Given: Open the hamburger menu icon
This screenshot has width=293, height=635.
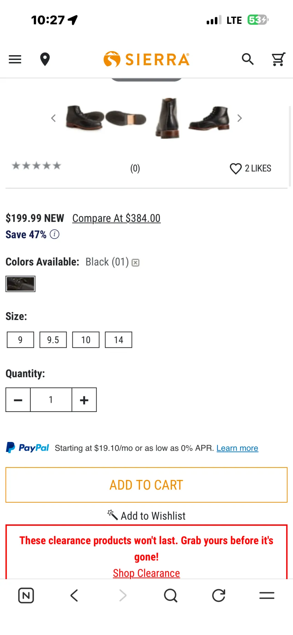Looking at the screenshot, I should (15, 59).
